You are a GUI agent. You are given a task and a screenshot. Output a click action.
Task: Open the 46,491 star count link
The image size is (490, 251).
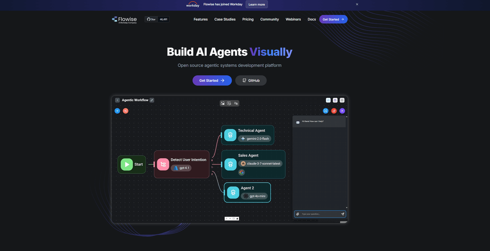pyautogui.click(x=163, y=19)
